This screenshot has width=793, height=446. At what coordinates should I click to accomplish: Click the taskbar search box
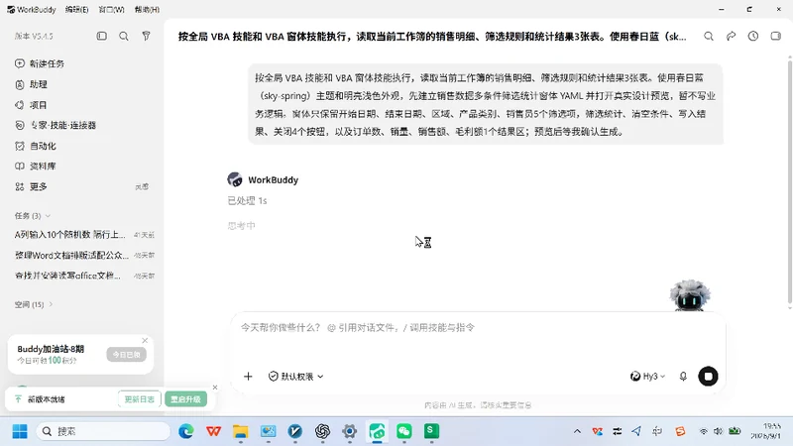[103, 431]
